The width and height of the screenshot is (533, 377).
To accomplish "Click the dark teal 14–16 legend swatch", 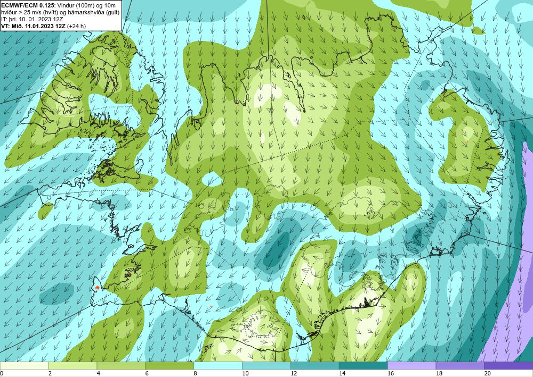I will pyautogui.click(x=364, y=366).
